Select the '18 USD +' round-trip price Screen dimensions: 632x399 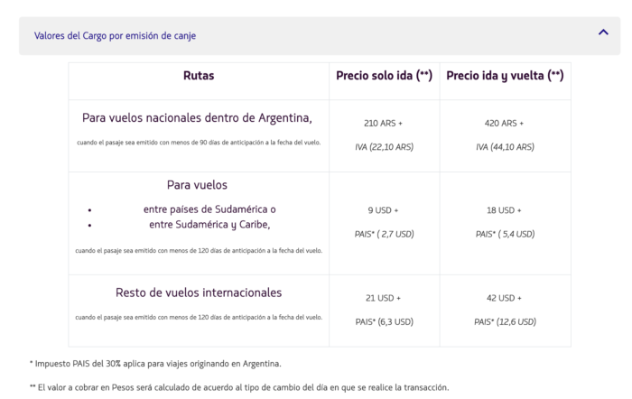click(505, 210)
